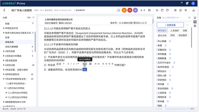Open the font color picker arrow
This screenshot has height=112, width=199.
(78, 64)
